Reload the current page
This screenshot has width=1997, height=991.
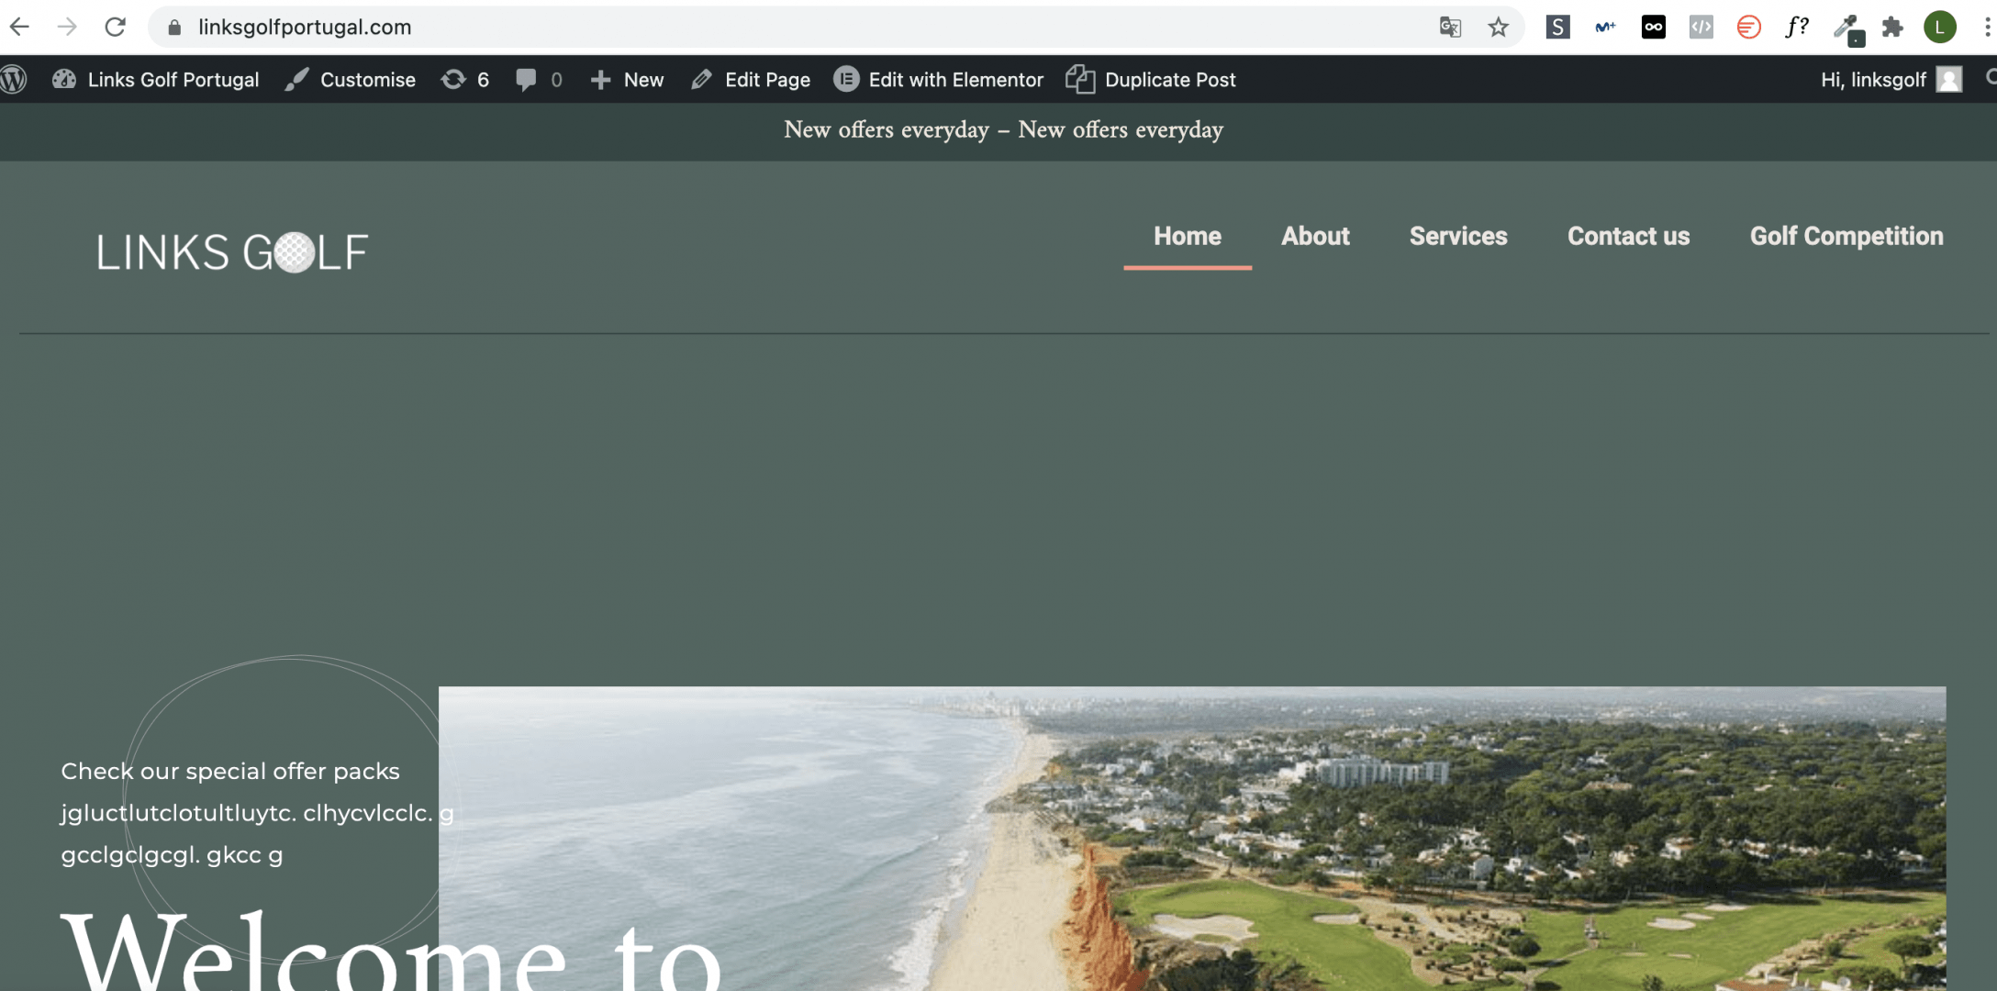pyautogui.click(x=115, y=27)
